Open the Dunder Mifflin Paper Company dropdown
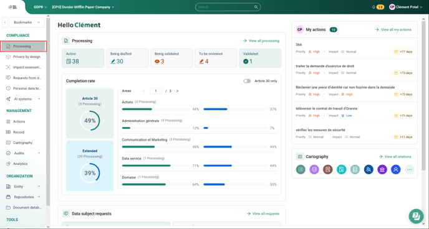429x229 pixels. pyautogui.click(x=83, y=7)
